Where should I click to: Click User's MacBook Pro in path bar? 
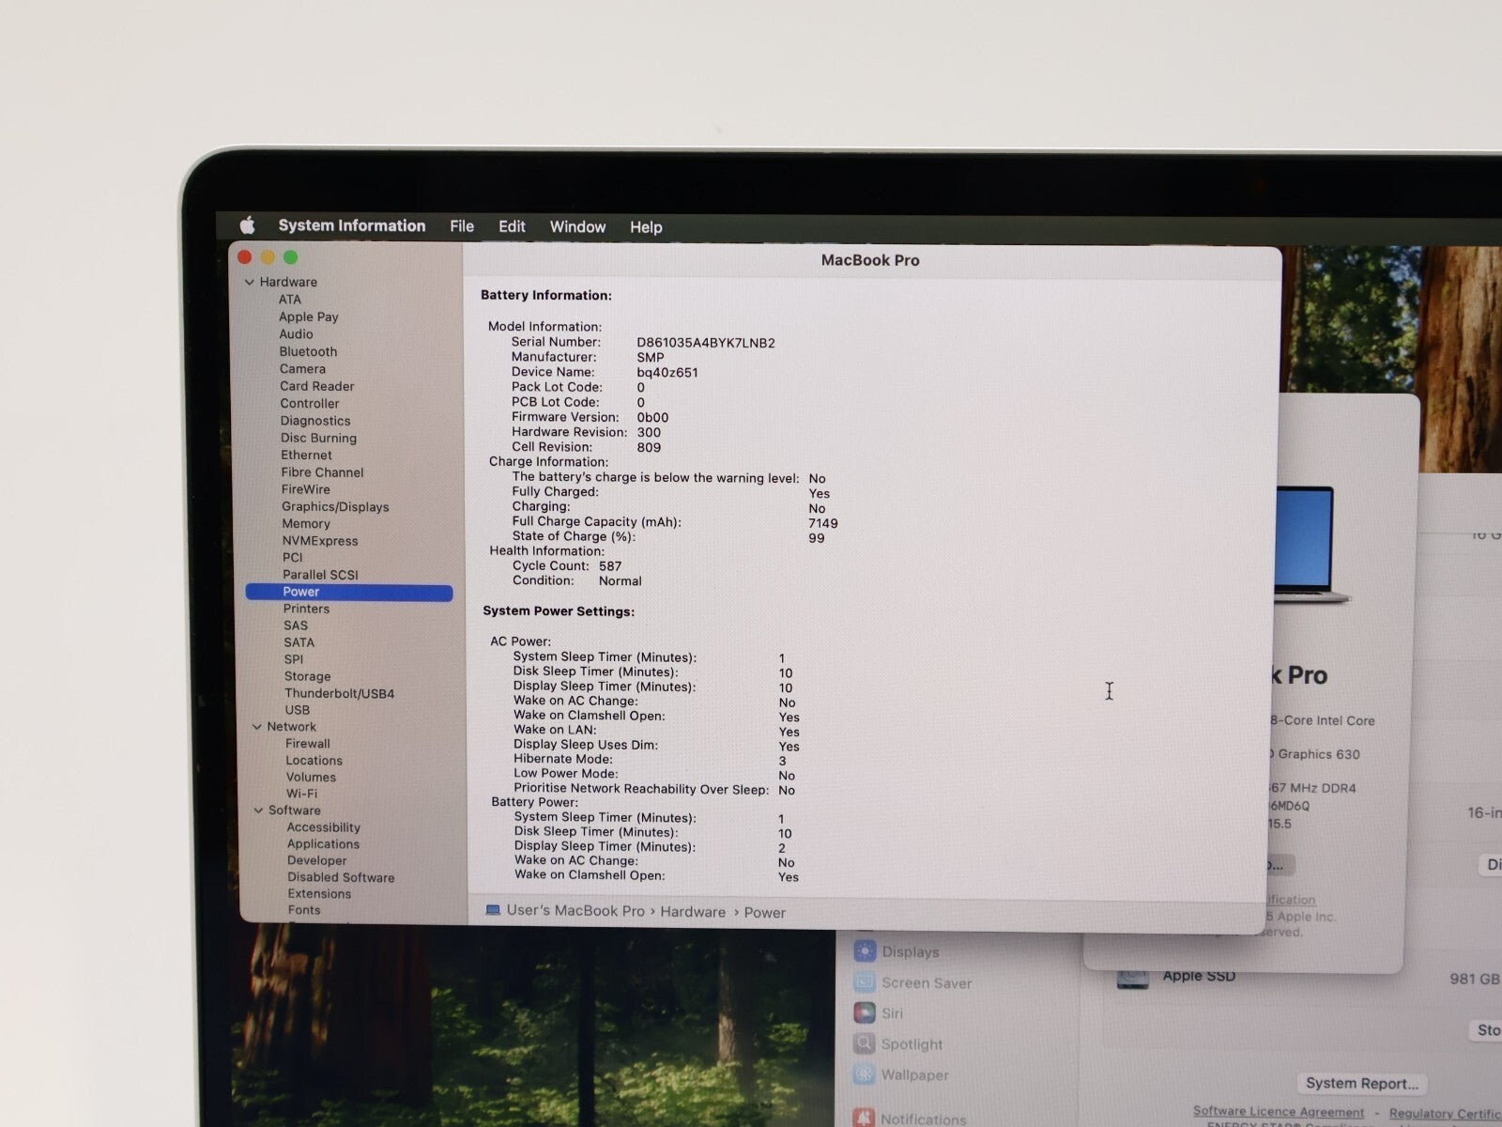pyautogui.click(x=575, y=911)
